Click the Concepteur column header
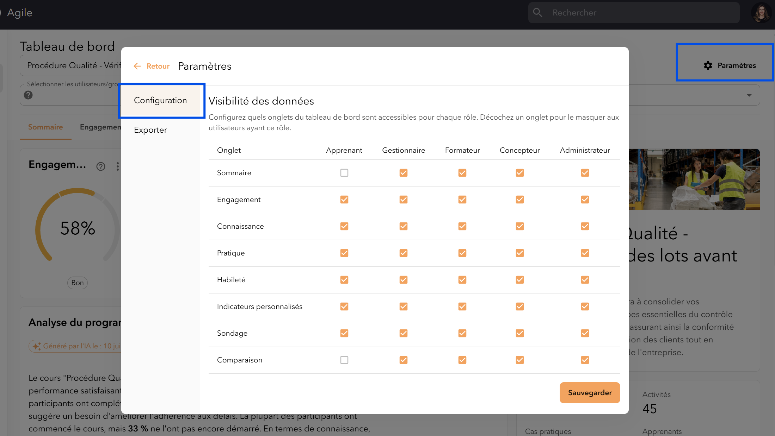Screen dimensions: 775x436 (x=519, y=150)
